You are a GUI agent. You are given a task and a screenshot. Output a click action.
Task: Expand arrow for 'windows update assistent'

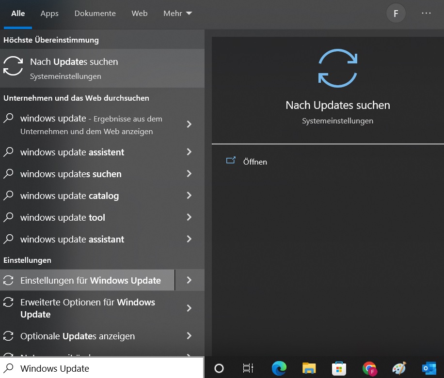(x=189, y=152)
